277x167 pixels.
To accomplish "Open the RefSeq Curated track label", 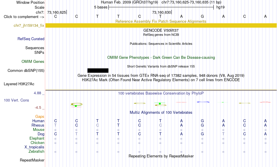I will 31,39.
